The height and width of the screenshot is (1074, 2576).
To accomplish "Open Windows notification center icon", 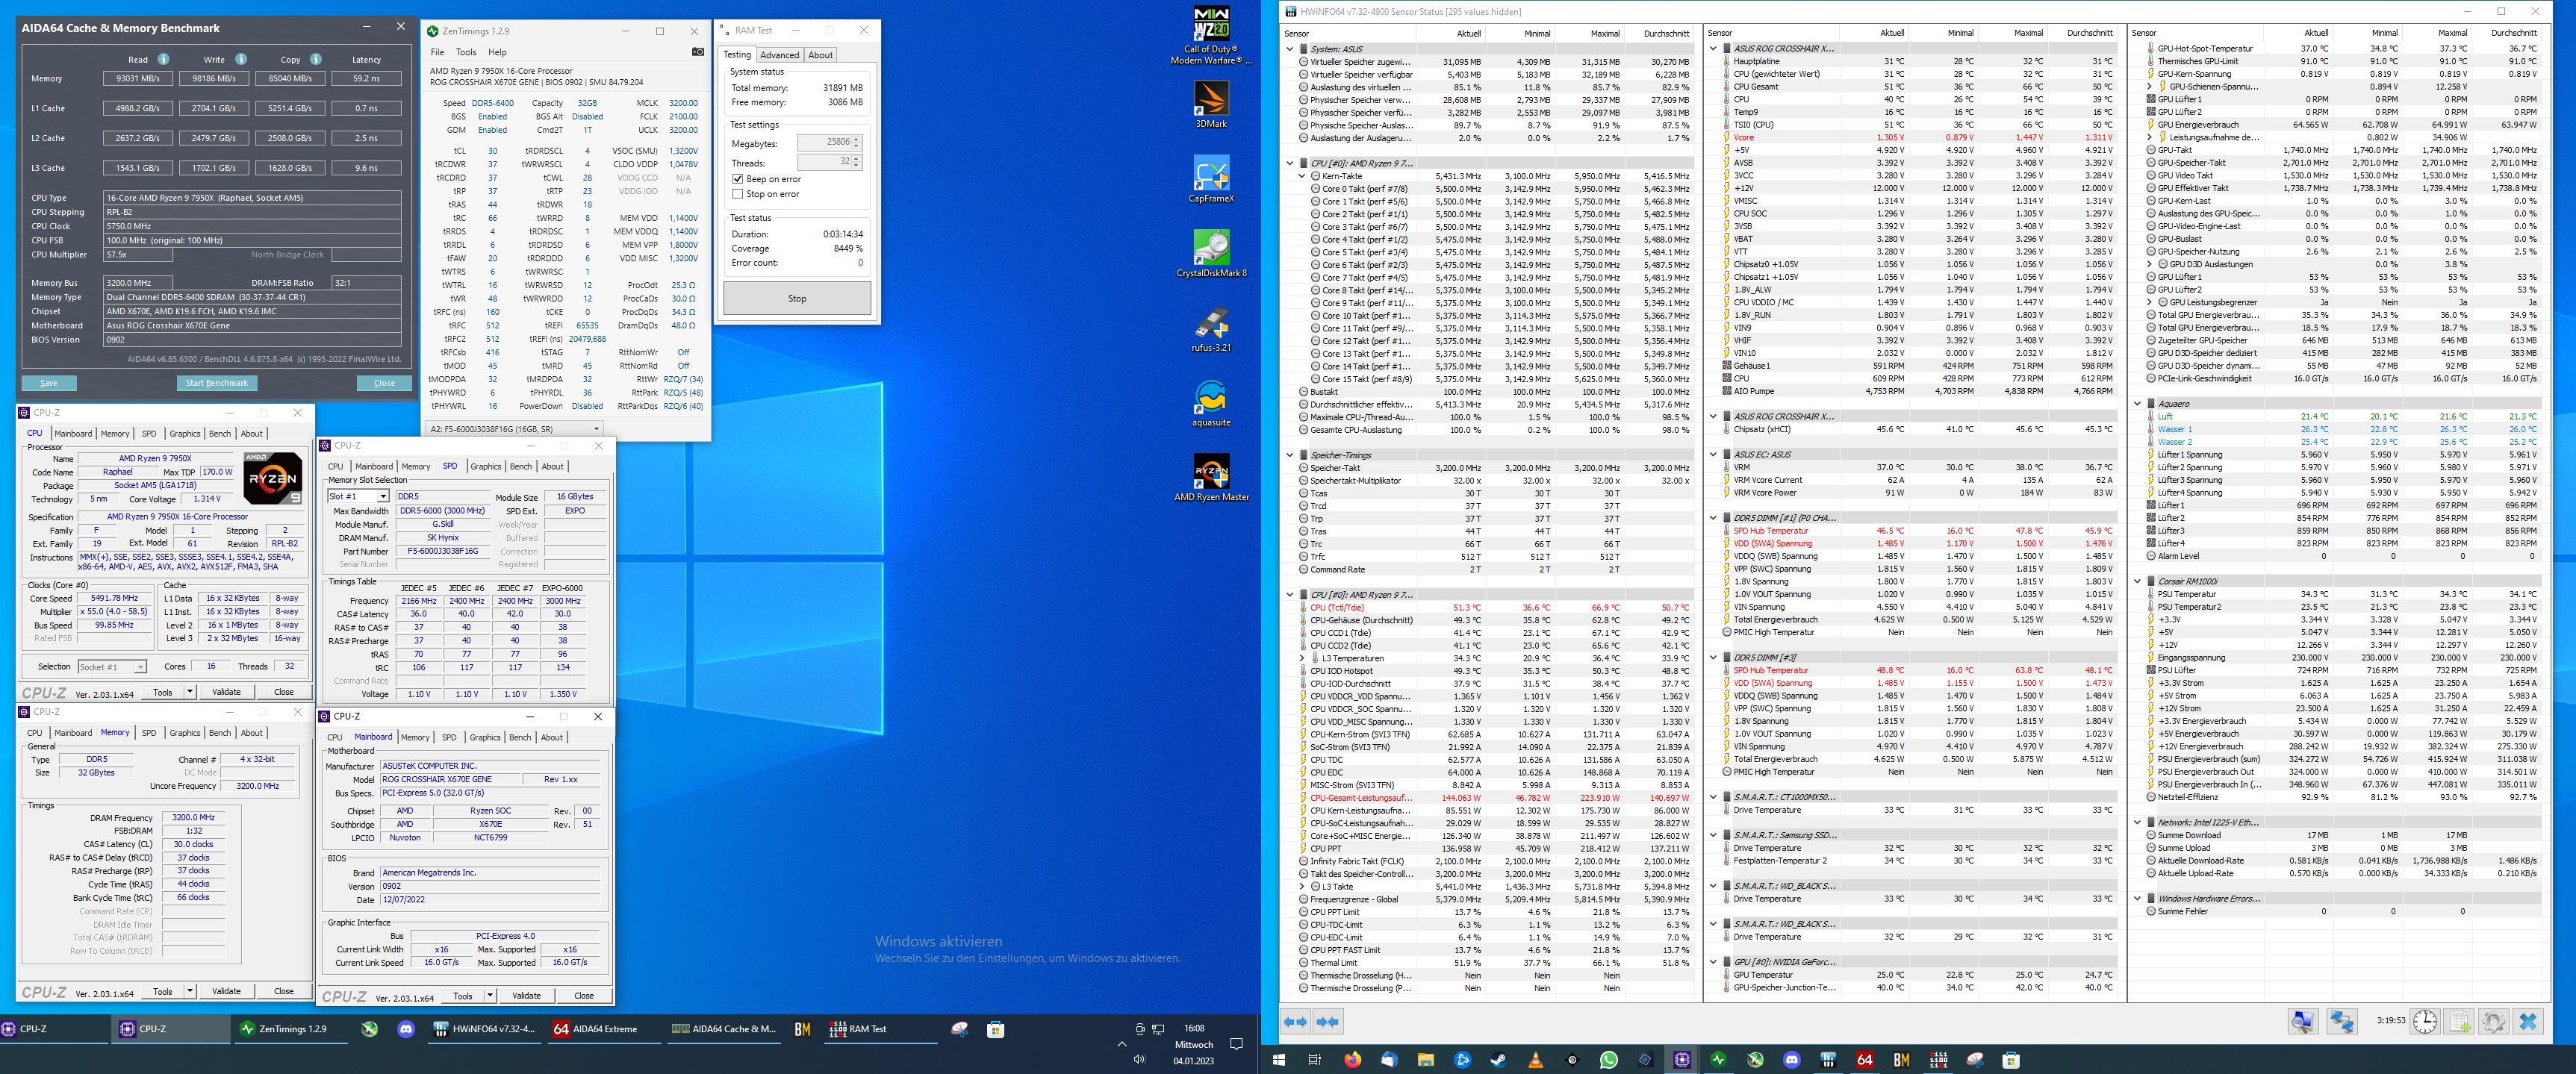I will point(1236,1044).
